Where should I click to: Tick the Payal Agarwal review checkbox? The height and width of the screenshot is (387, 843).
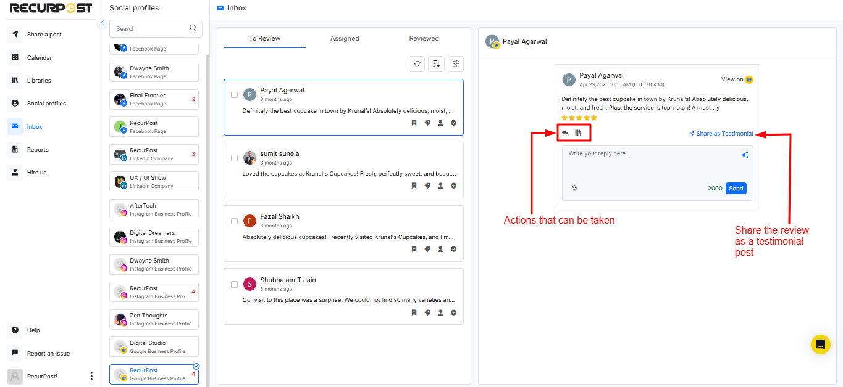(234, 95)
